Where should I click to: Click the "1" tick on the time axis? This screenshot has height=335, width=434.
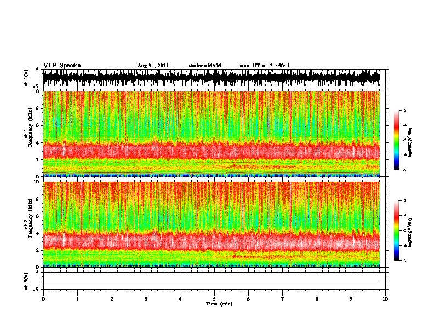77,299
